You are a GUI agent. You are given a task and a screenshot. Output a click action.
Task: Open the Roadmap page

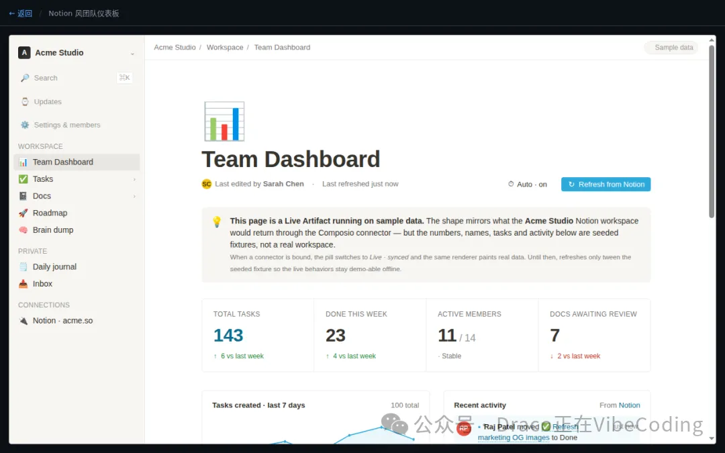(77, 213)
